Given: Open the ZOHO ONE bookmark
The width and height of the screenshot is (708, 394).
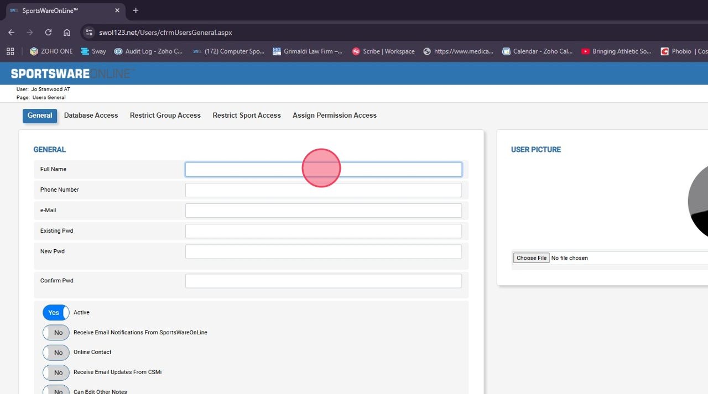Looking at the screenshot, I should (51, 51).
